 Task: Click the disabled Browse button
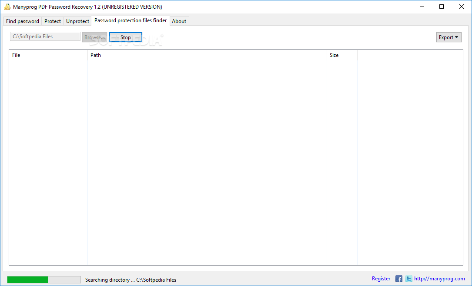(94, 37)
